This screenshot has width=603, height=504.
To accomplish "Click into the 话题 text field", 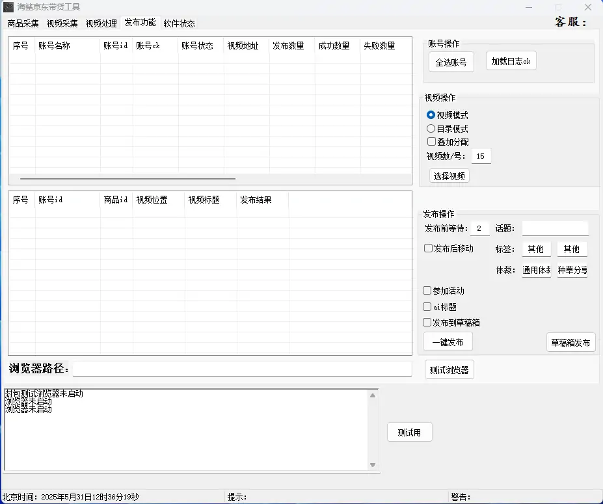I will (555, 228).
